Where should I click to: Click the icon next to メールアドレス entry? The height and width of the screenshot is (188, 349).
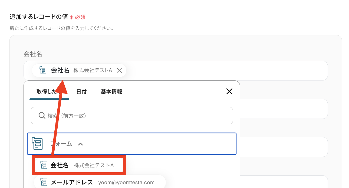click(44, 182)
